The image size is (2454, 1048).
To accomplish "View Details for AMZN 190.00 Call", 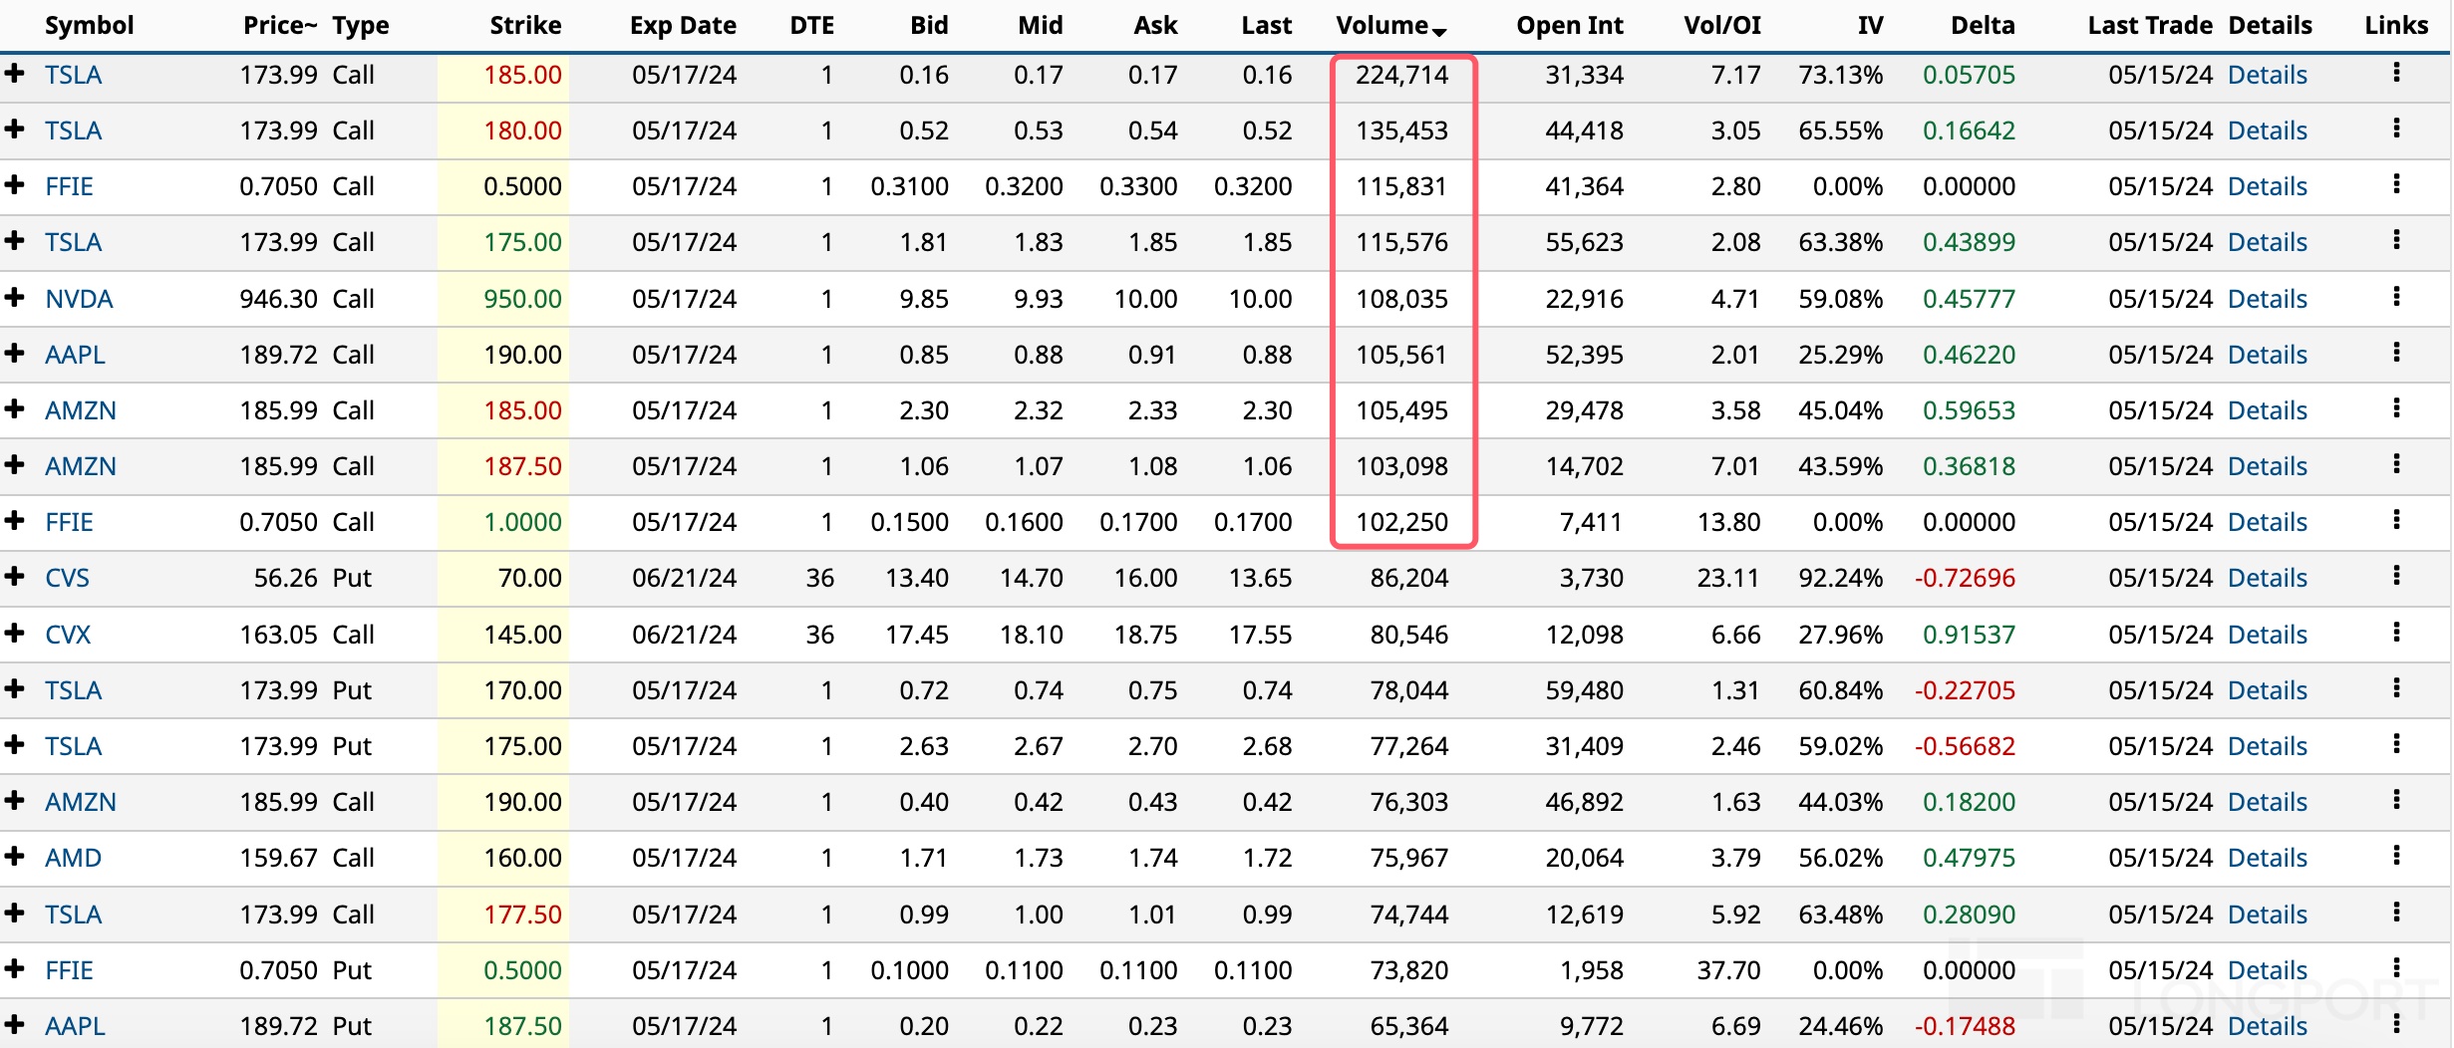I will pyautogui.click(x=2268, y=802).
